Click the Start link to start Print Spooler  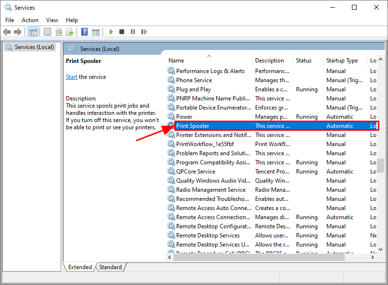click(71, 76)
